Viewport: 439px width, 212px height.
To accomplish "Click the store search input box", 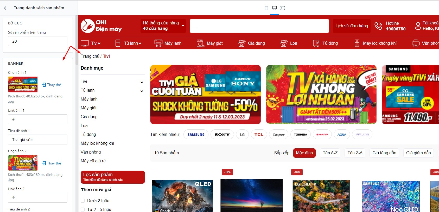I will [x=259, y=26].
